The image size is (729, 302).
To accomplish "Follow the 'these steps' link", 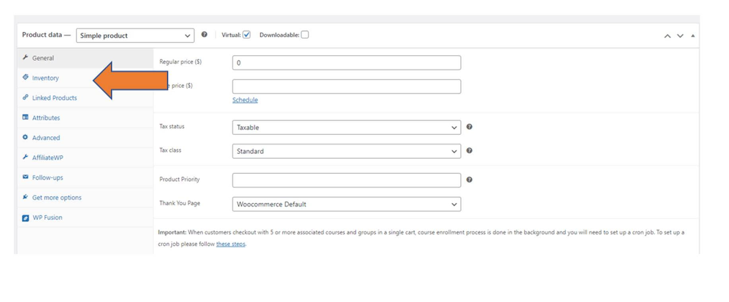I will pyautogui.click(x=231, y=244).
